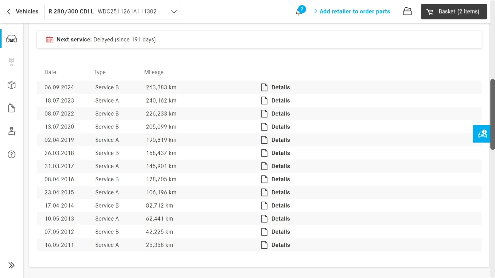Click Add retailer to order parts link
Image resolution: width=495 pixels, height=278 pixels.
click(355, 11)
